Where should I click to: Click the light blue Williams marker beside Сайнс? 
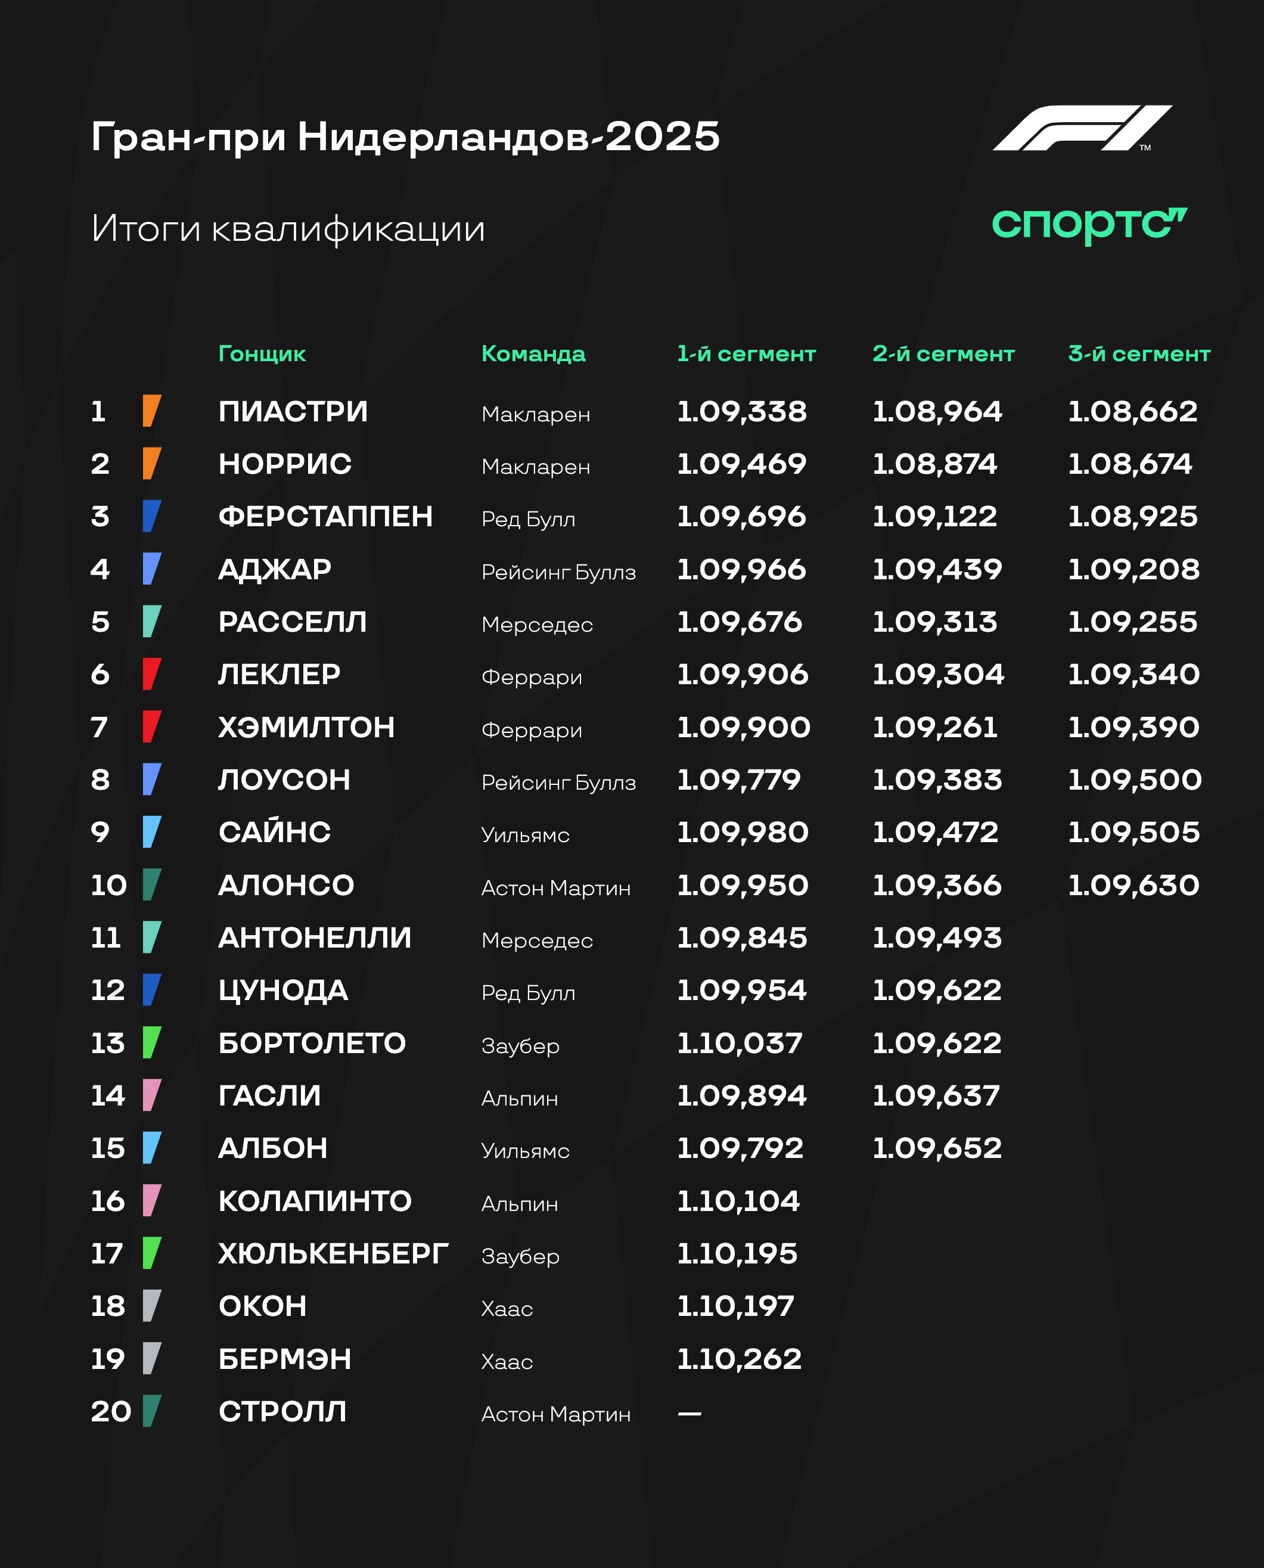coord(151,832)
